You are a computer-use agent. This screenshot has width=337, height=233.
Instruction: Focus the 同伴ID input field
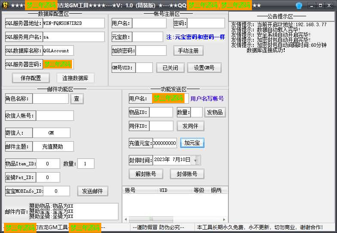coord(161,126)
